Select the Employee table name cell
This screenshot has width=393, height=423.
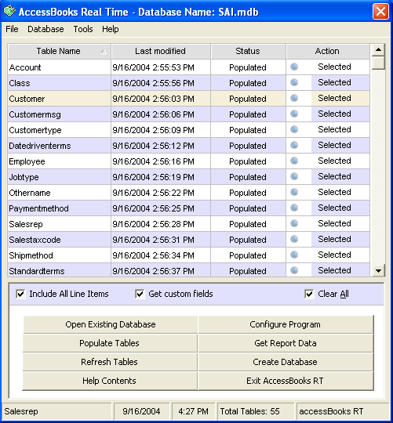pos(59,161)
